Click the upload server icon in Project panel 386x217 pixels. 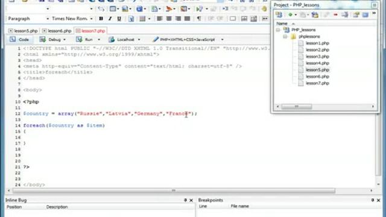point(345,14)
